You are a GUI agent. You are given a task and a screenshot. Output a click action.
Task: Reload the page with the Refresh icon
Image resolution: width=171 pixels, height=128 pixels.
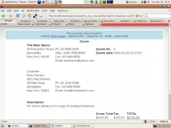click(18, 16)
